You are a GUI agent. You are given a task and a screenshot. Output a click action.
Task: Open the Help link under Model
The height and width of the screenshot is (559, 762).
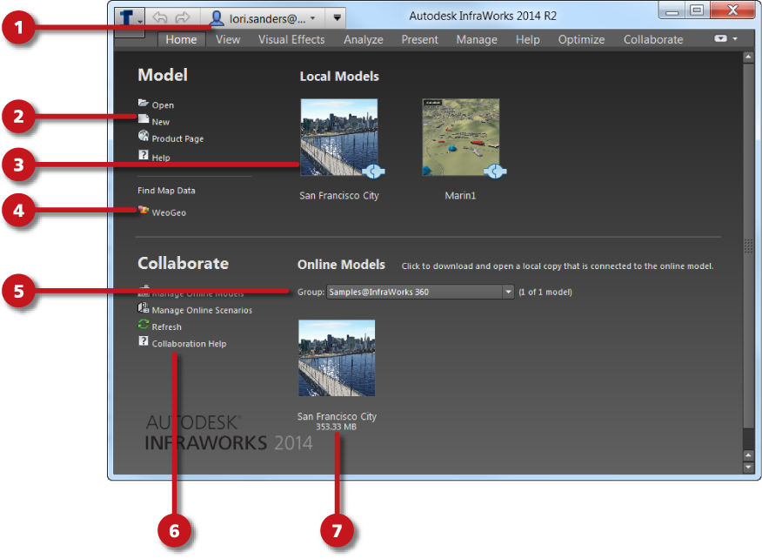coord(161,158)
